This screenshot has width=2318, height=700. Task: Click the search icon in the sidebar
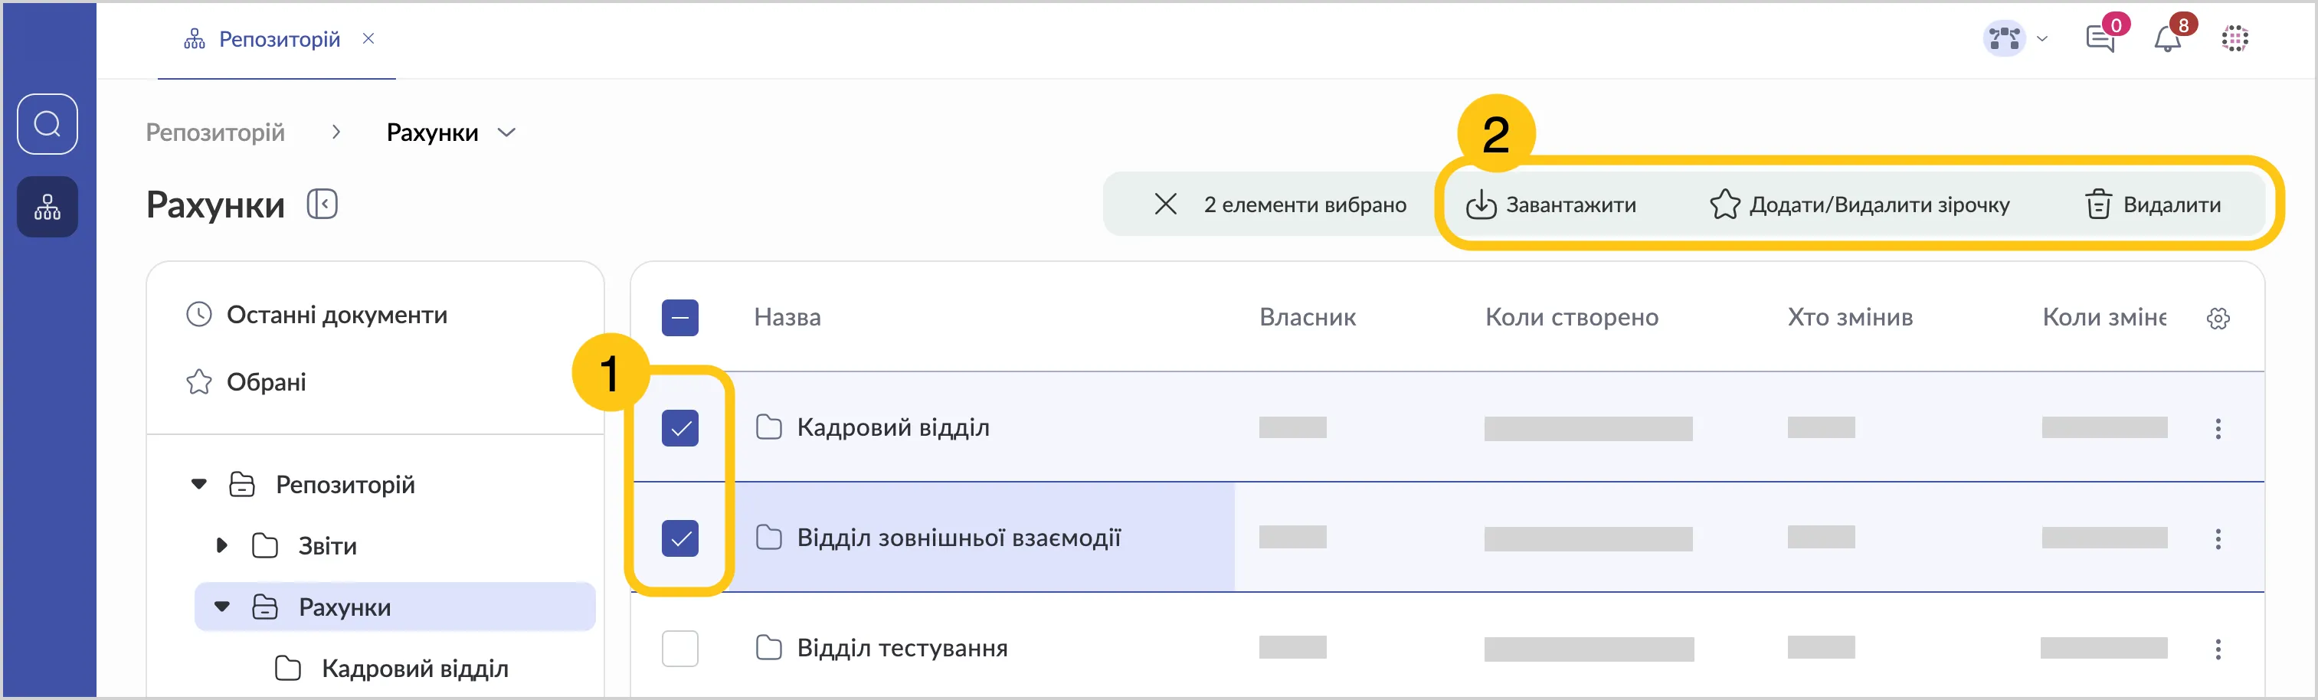pyautogui.click(x=47, y=123)
